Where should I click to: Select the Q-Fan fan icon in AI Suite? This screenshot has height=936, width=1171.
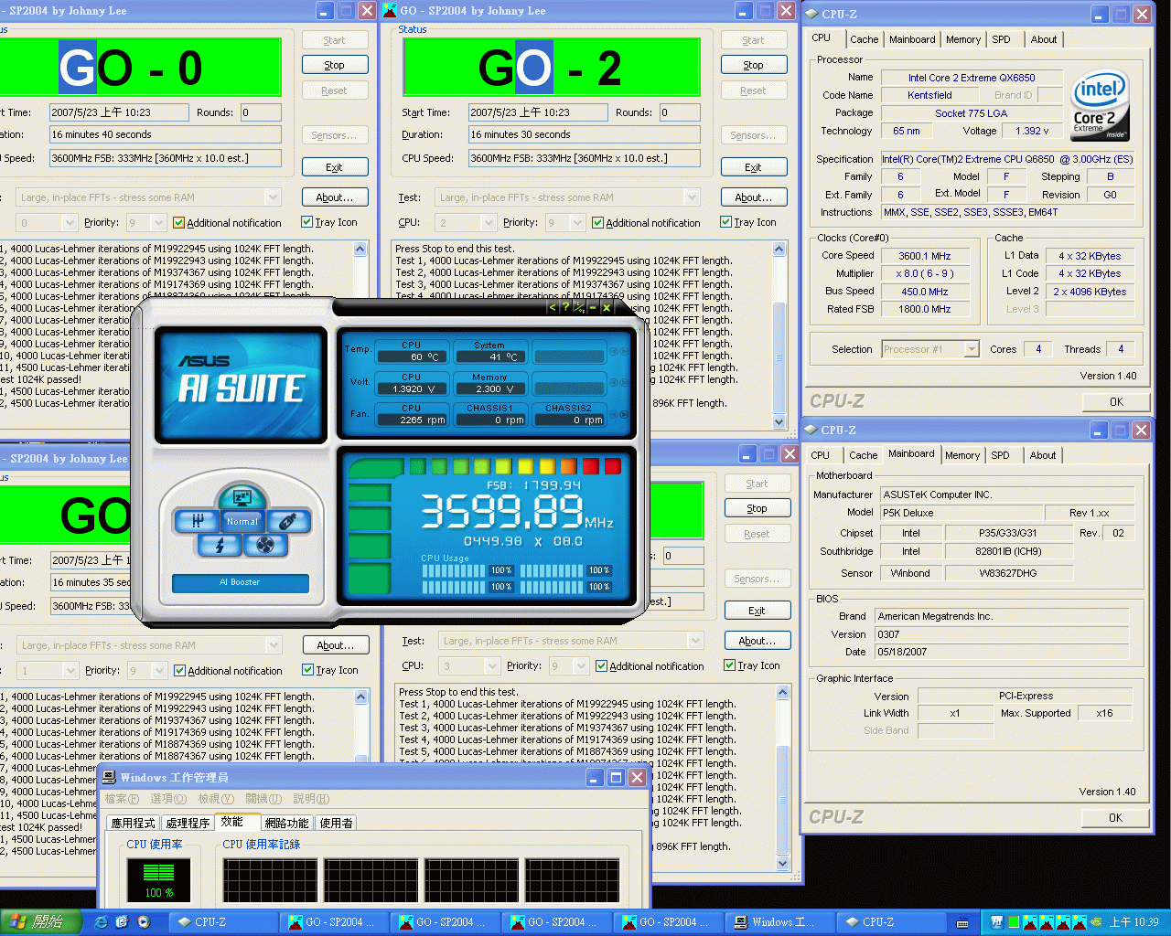pos(265,545)
